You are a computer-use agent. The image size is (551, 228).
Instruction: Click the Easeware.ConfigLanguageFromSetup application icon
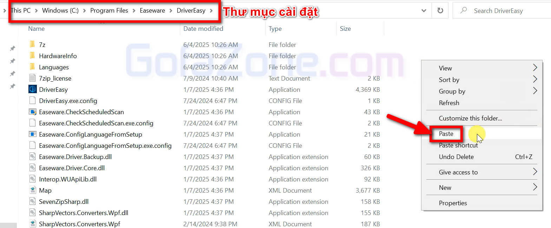[x=32, y=134]
